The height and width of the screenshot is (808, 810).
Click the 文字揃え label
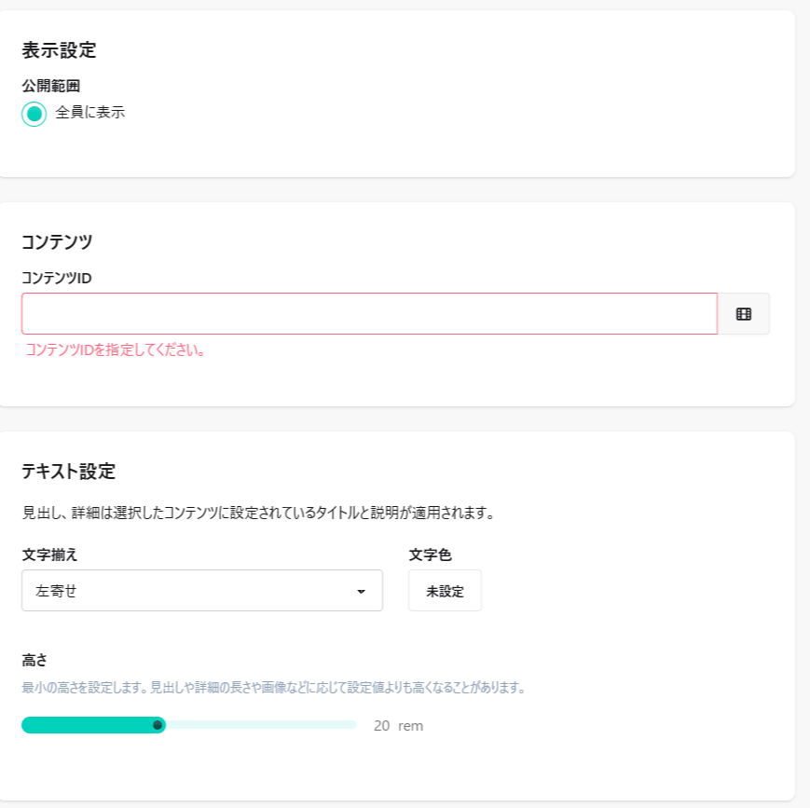(49, 555)
